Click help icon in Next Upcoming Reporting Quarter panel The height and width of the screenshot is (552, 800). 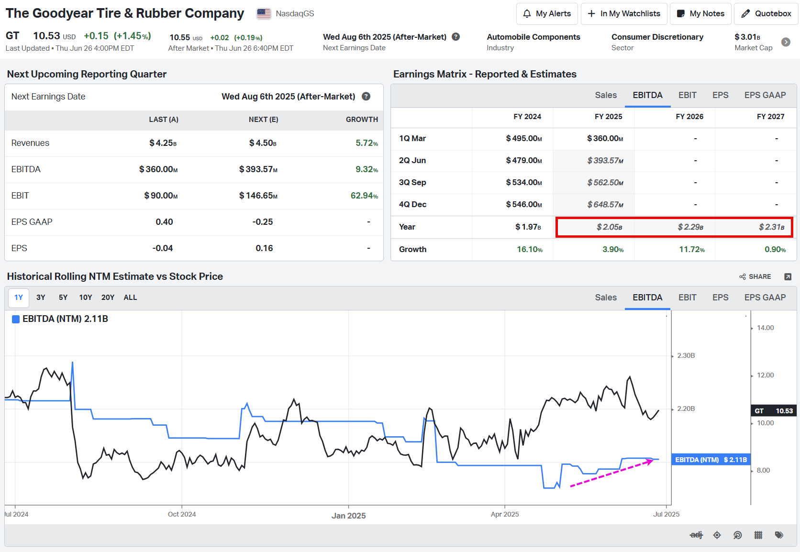[x=366, y=96]
